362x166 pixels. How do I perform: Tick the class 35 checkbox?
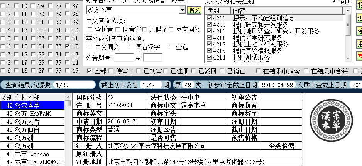tap(50, 63)
